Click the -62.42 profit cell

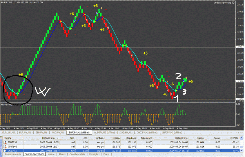(x=234, y=142)
